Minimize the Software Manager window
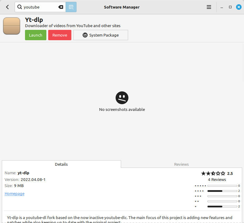The height and width of the screenshot is (223, 244). pos(222,7)
